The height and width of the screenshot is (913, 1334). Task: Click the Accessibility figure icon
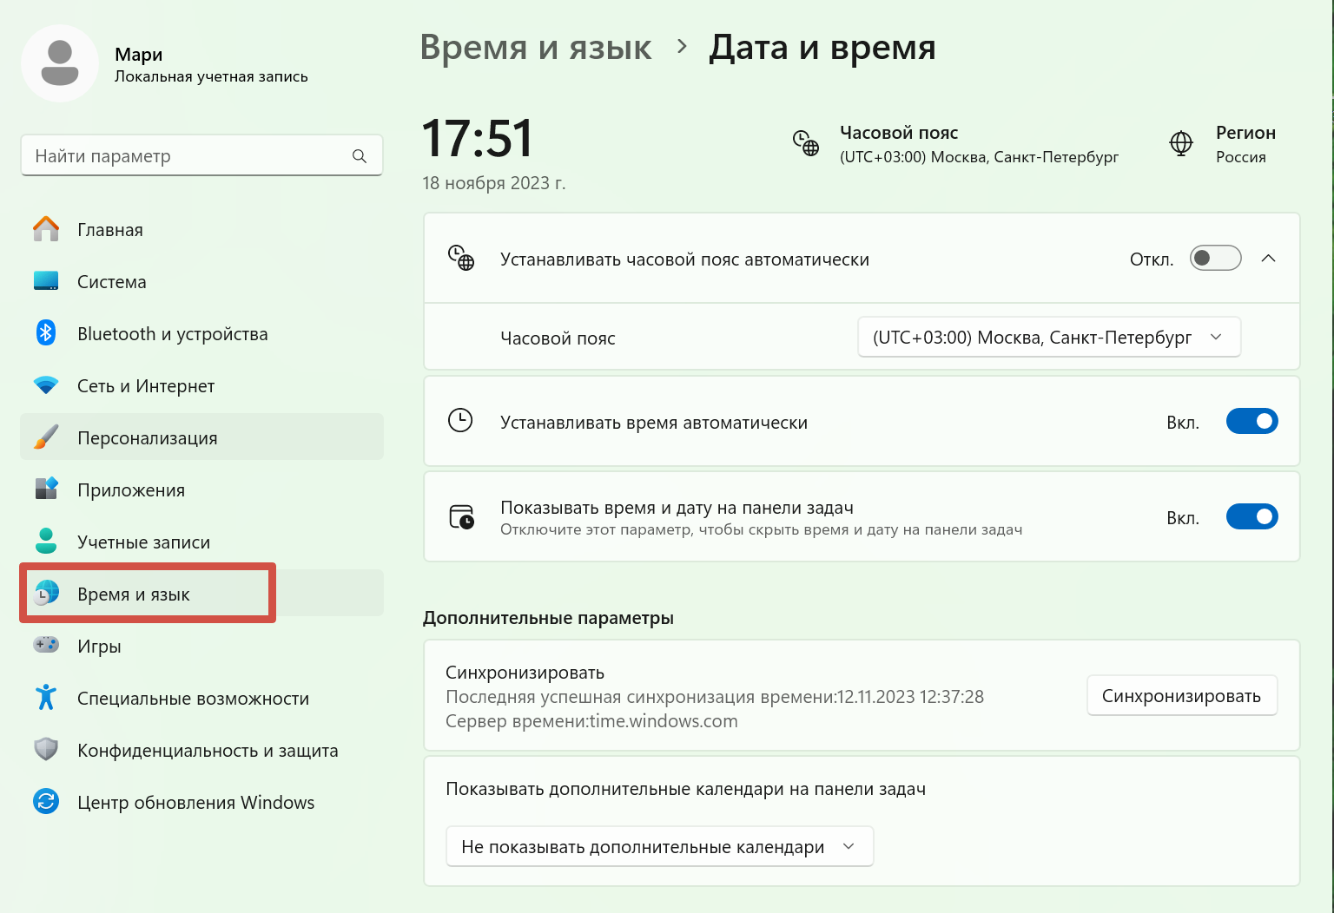click(46, 698)
